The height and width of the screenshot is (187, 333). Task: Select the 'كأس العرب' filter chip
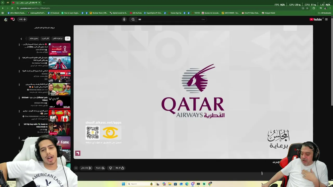[x=45, y=38]
